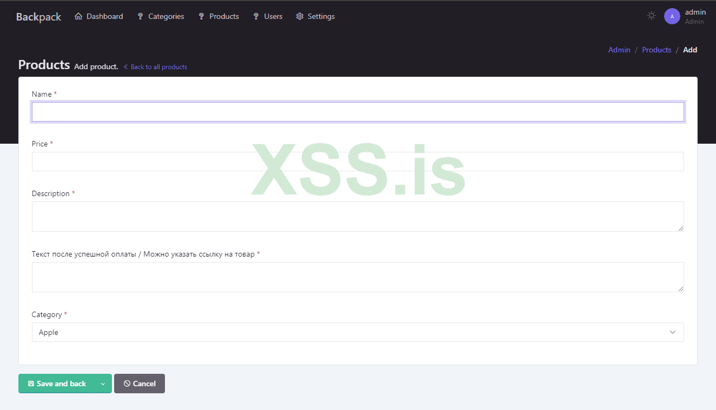
Task: Toggle light/dark theme with sun icon
Action: [x=652, y=16]
